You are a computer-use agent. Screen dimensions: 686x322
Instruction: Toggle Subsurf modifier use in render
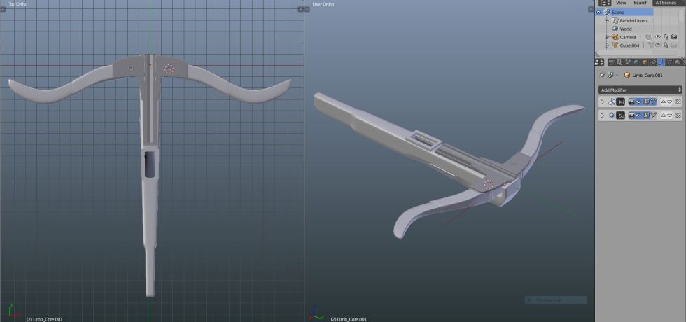click(631, 115)
